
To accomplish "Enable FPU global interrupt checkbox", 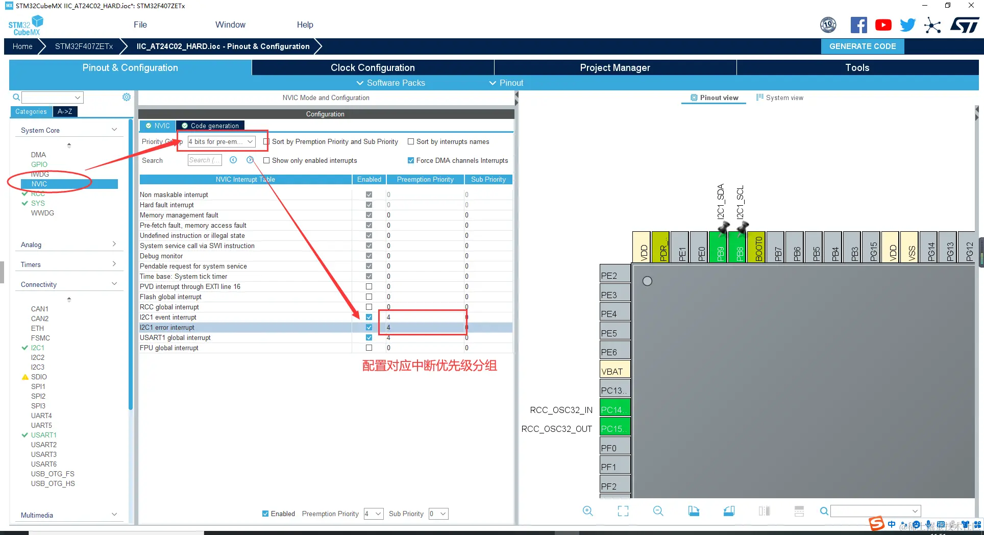I will click(369, 348).
